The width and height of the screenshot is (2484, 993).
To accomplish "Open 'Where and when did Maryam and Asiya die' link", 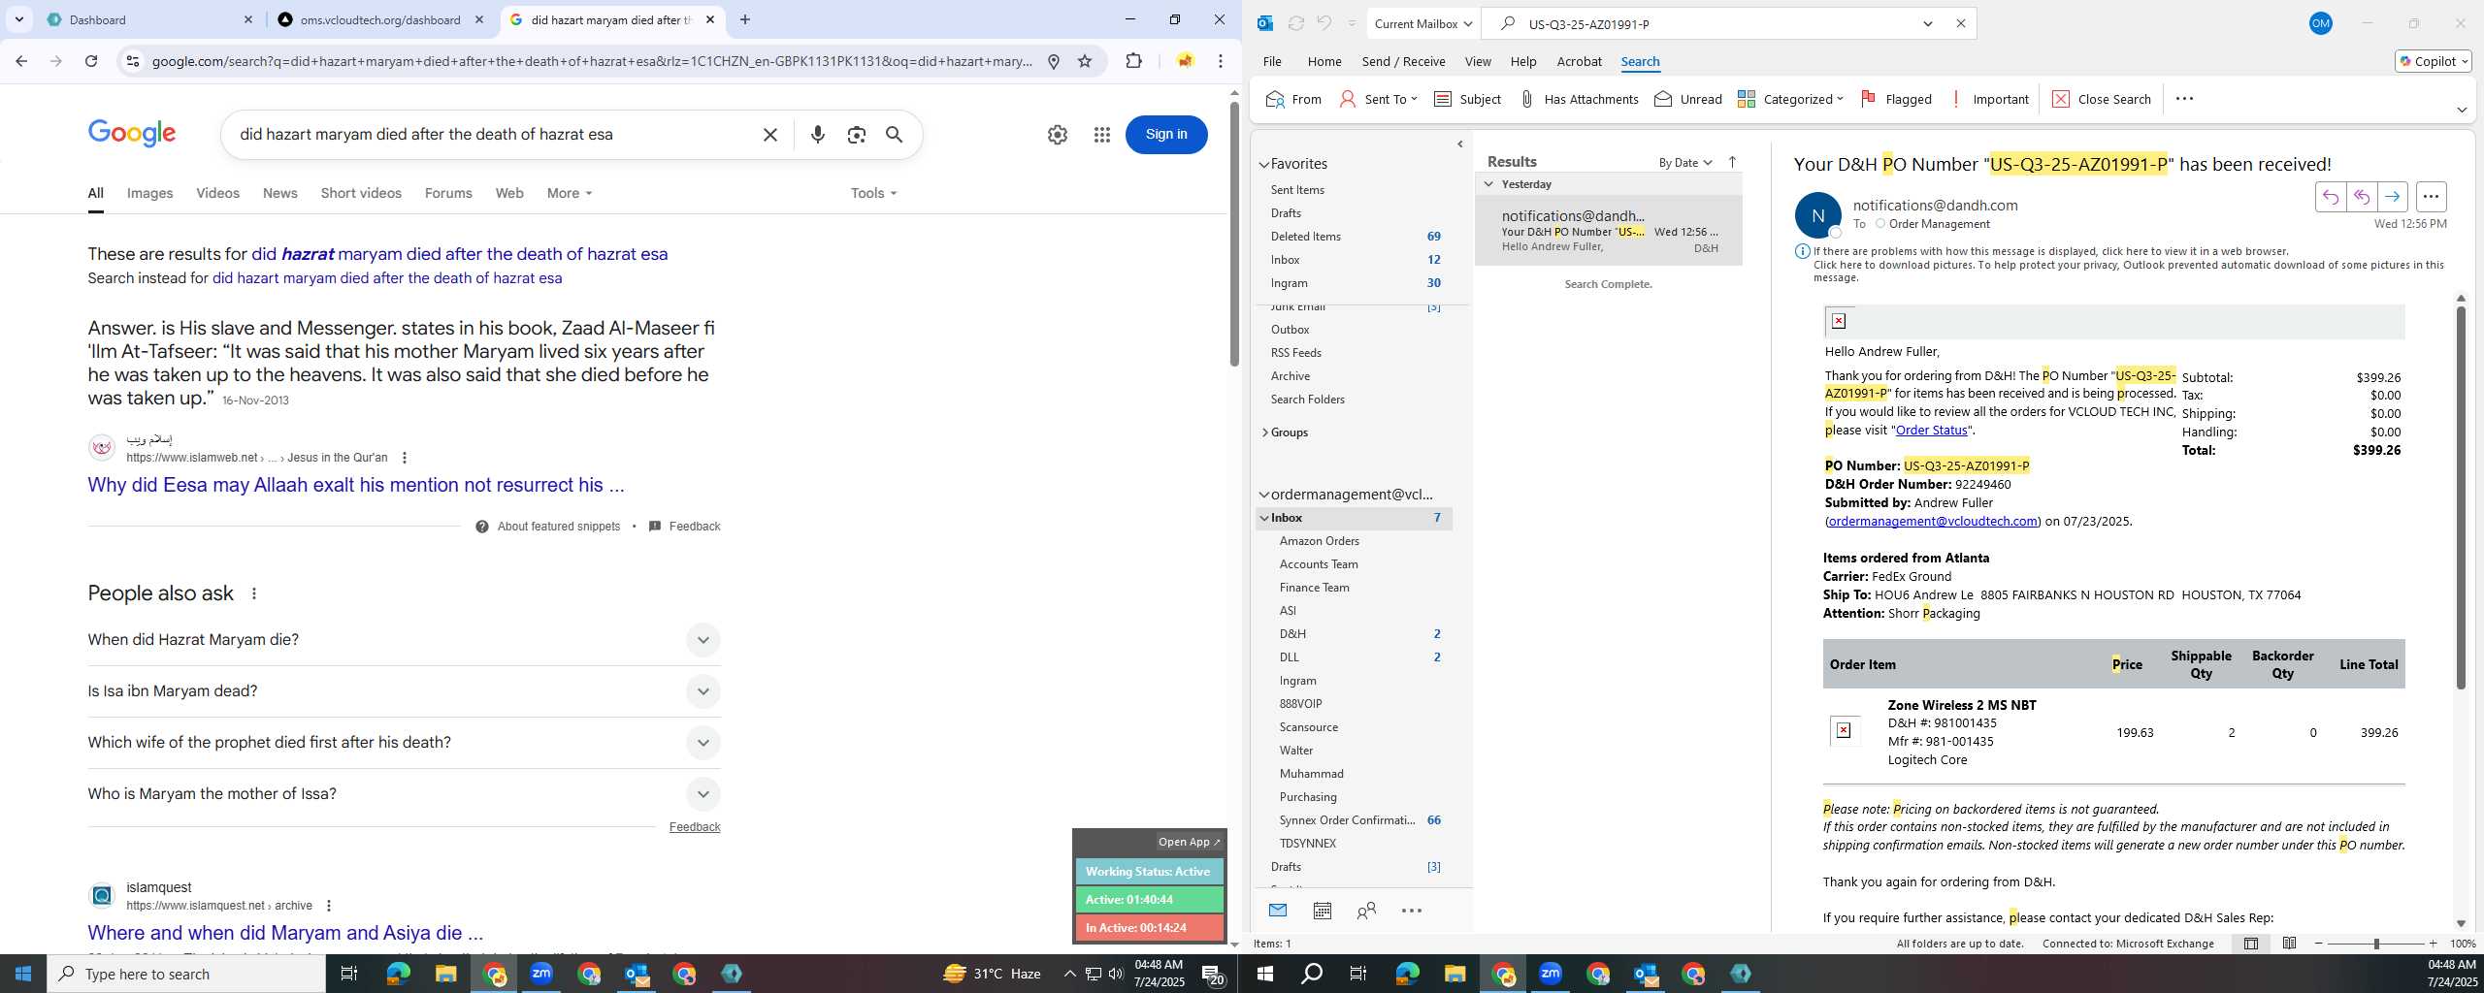I will coord(285,933).
